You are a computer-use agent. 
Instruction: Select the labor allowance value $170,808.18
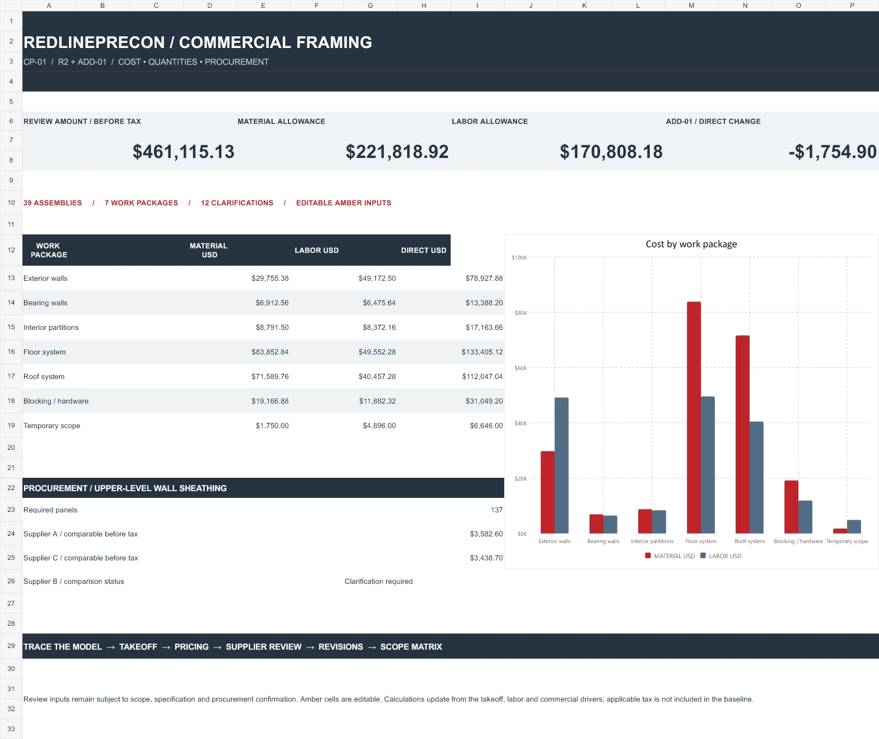(611, 152)
